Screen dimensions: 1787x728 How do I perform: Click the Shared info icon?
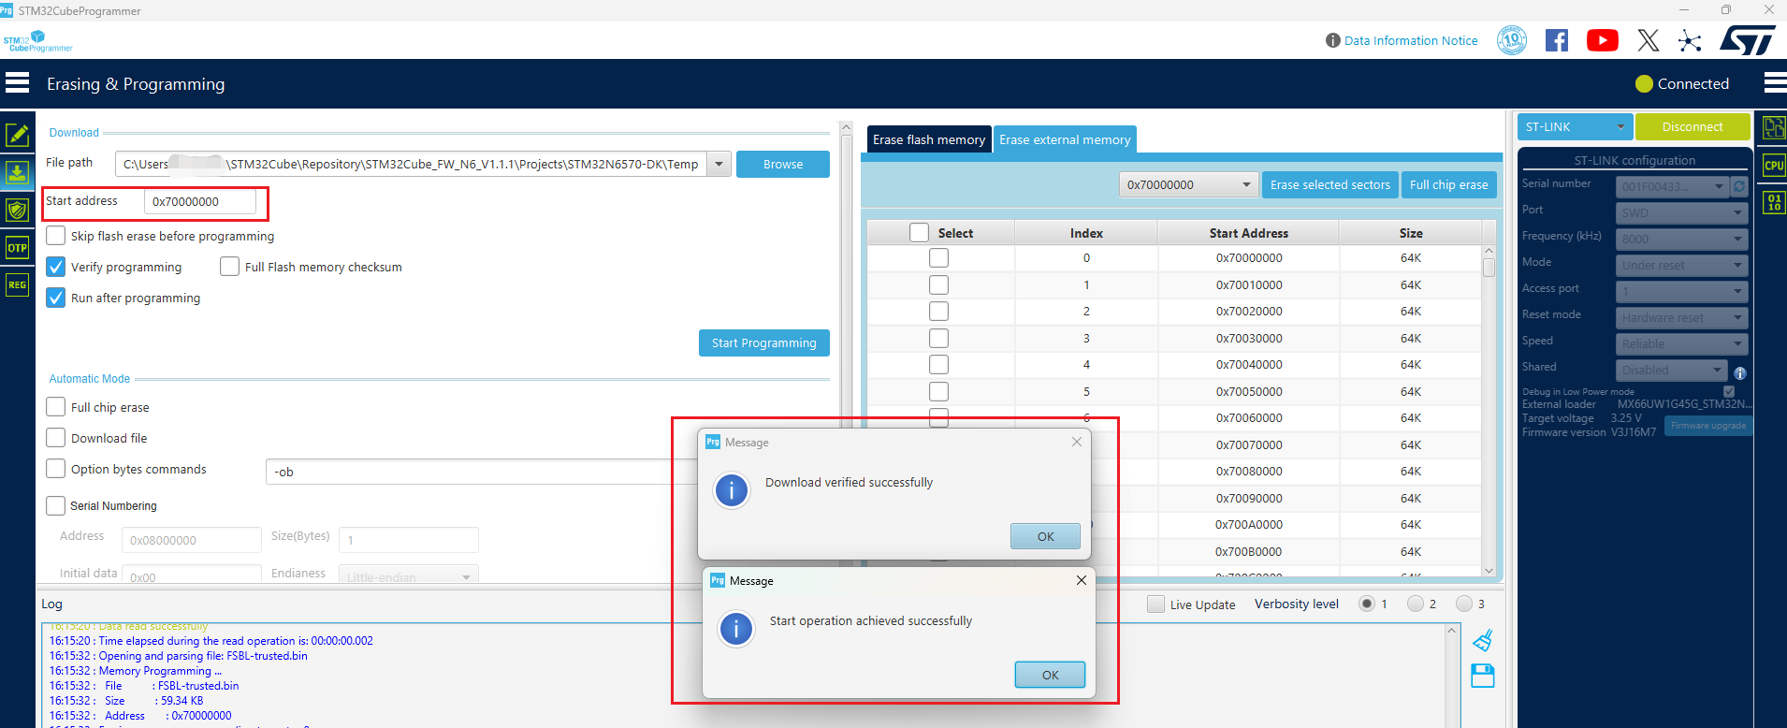click(x=1740, y=372)
